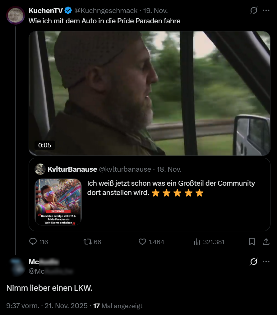This screenshot has width=277, height=315.
Task: Repost the KuchenTV tweet
Action: point(88,242)
